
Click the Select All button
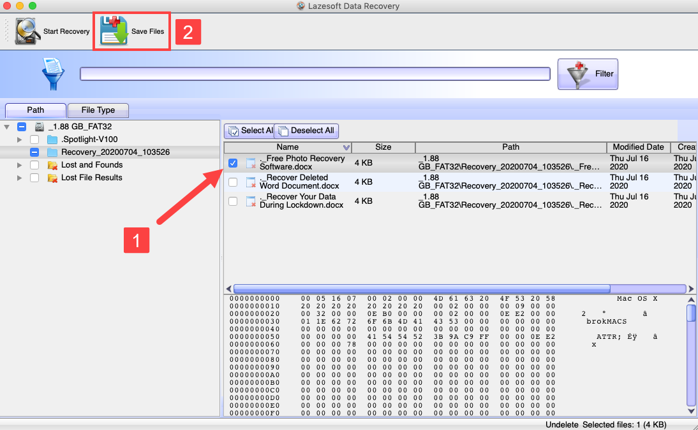249,131
